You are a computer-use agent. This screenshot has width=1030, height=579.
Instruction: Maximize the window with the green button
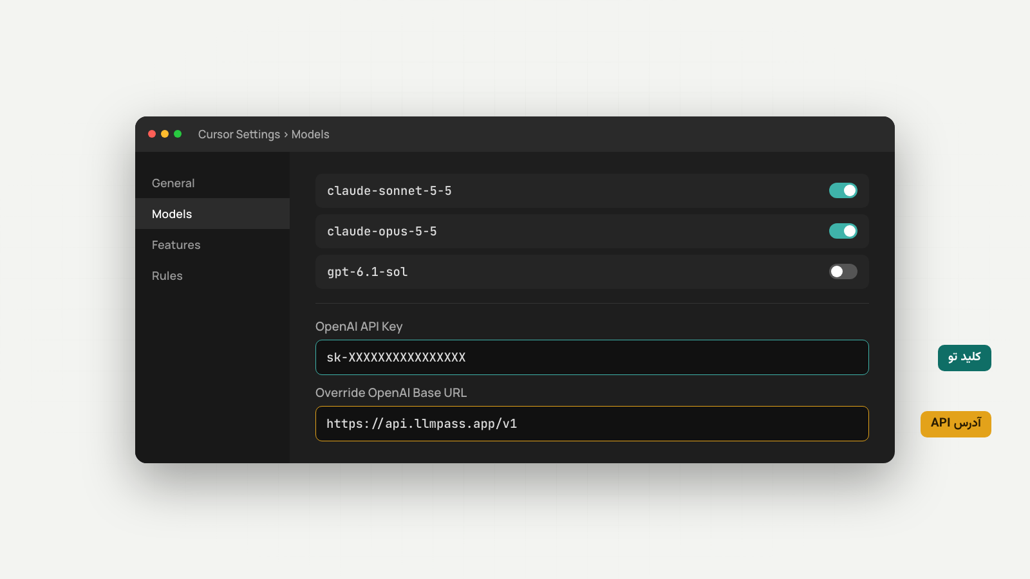pyautogui.click(x=178, y=134)
